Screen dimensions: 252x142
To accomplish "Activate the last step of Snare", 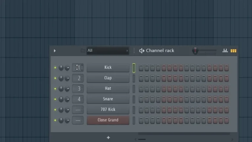I will pos(227,99).
